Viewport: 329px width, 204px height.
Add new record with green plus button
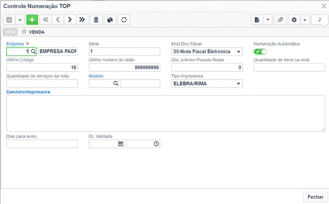tap(32, 20)
